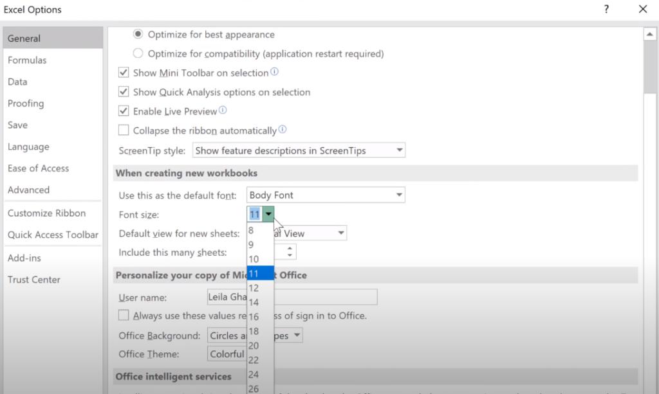Disable Enable Live Preview checkbox
659x394 pixels.
123,111
